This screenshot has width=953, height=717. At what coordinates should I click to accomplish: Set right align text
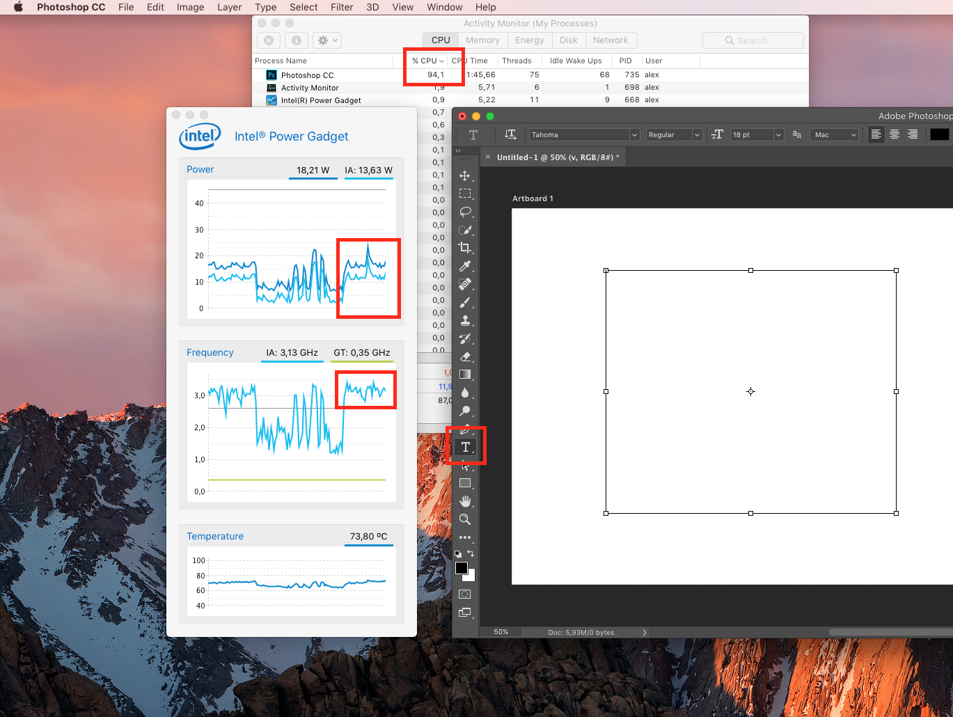click(913, 134)
